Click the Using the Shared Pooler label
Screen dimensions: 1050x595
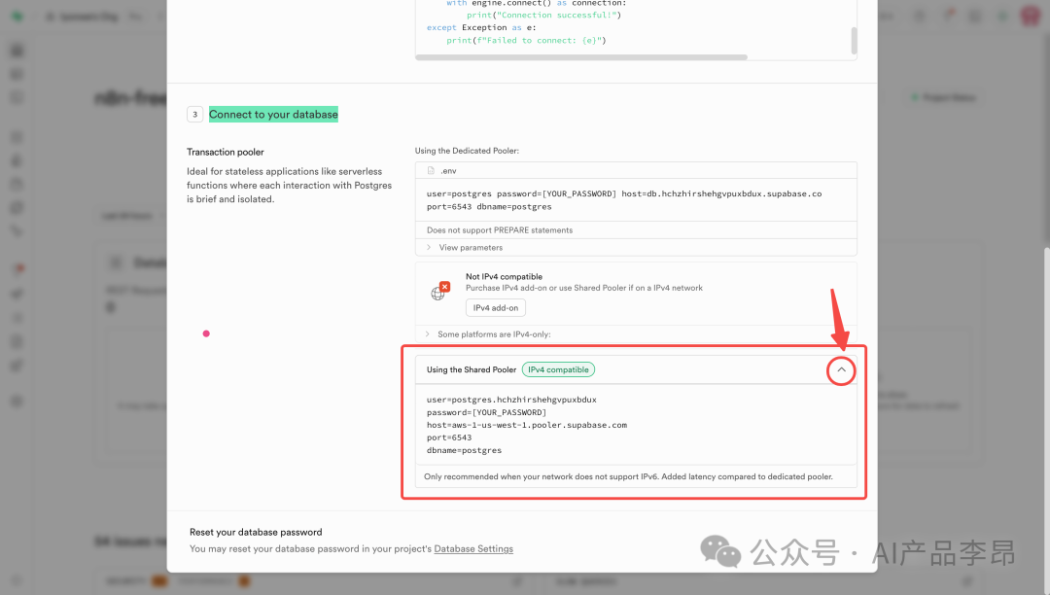[472, 369]
